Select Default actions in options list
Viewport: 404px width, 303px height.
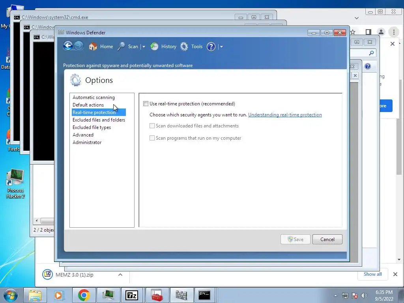[x=88, y=105]
